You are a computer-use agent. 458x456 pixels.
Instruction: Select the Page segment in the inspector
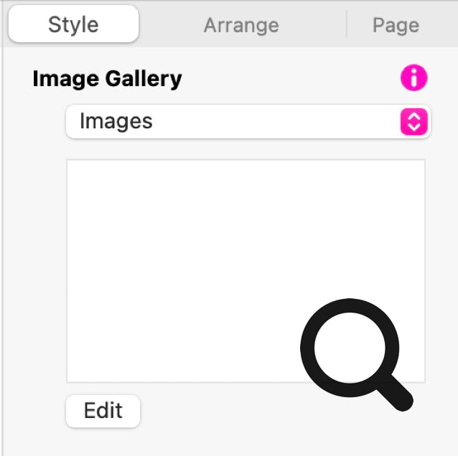(x=396, y=25)
